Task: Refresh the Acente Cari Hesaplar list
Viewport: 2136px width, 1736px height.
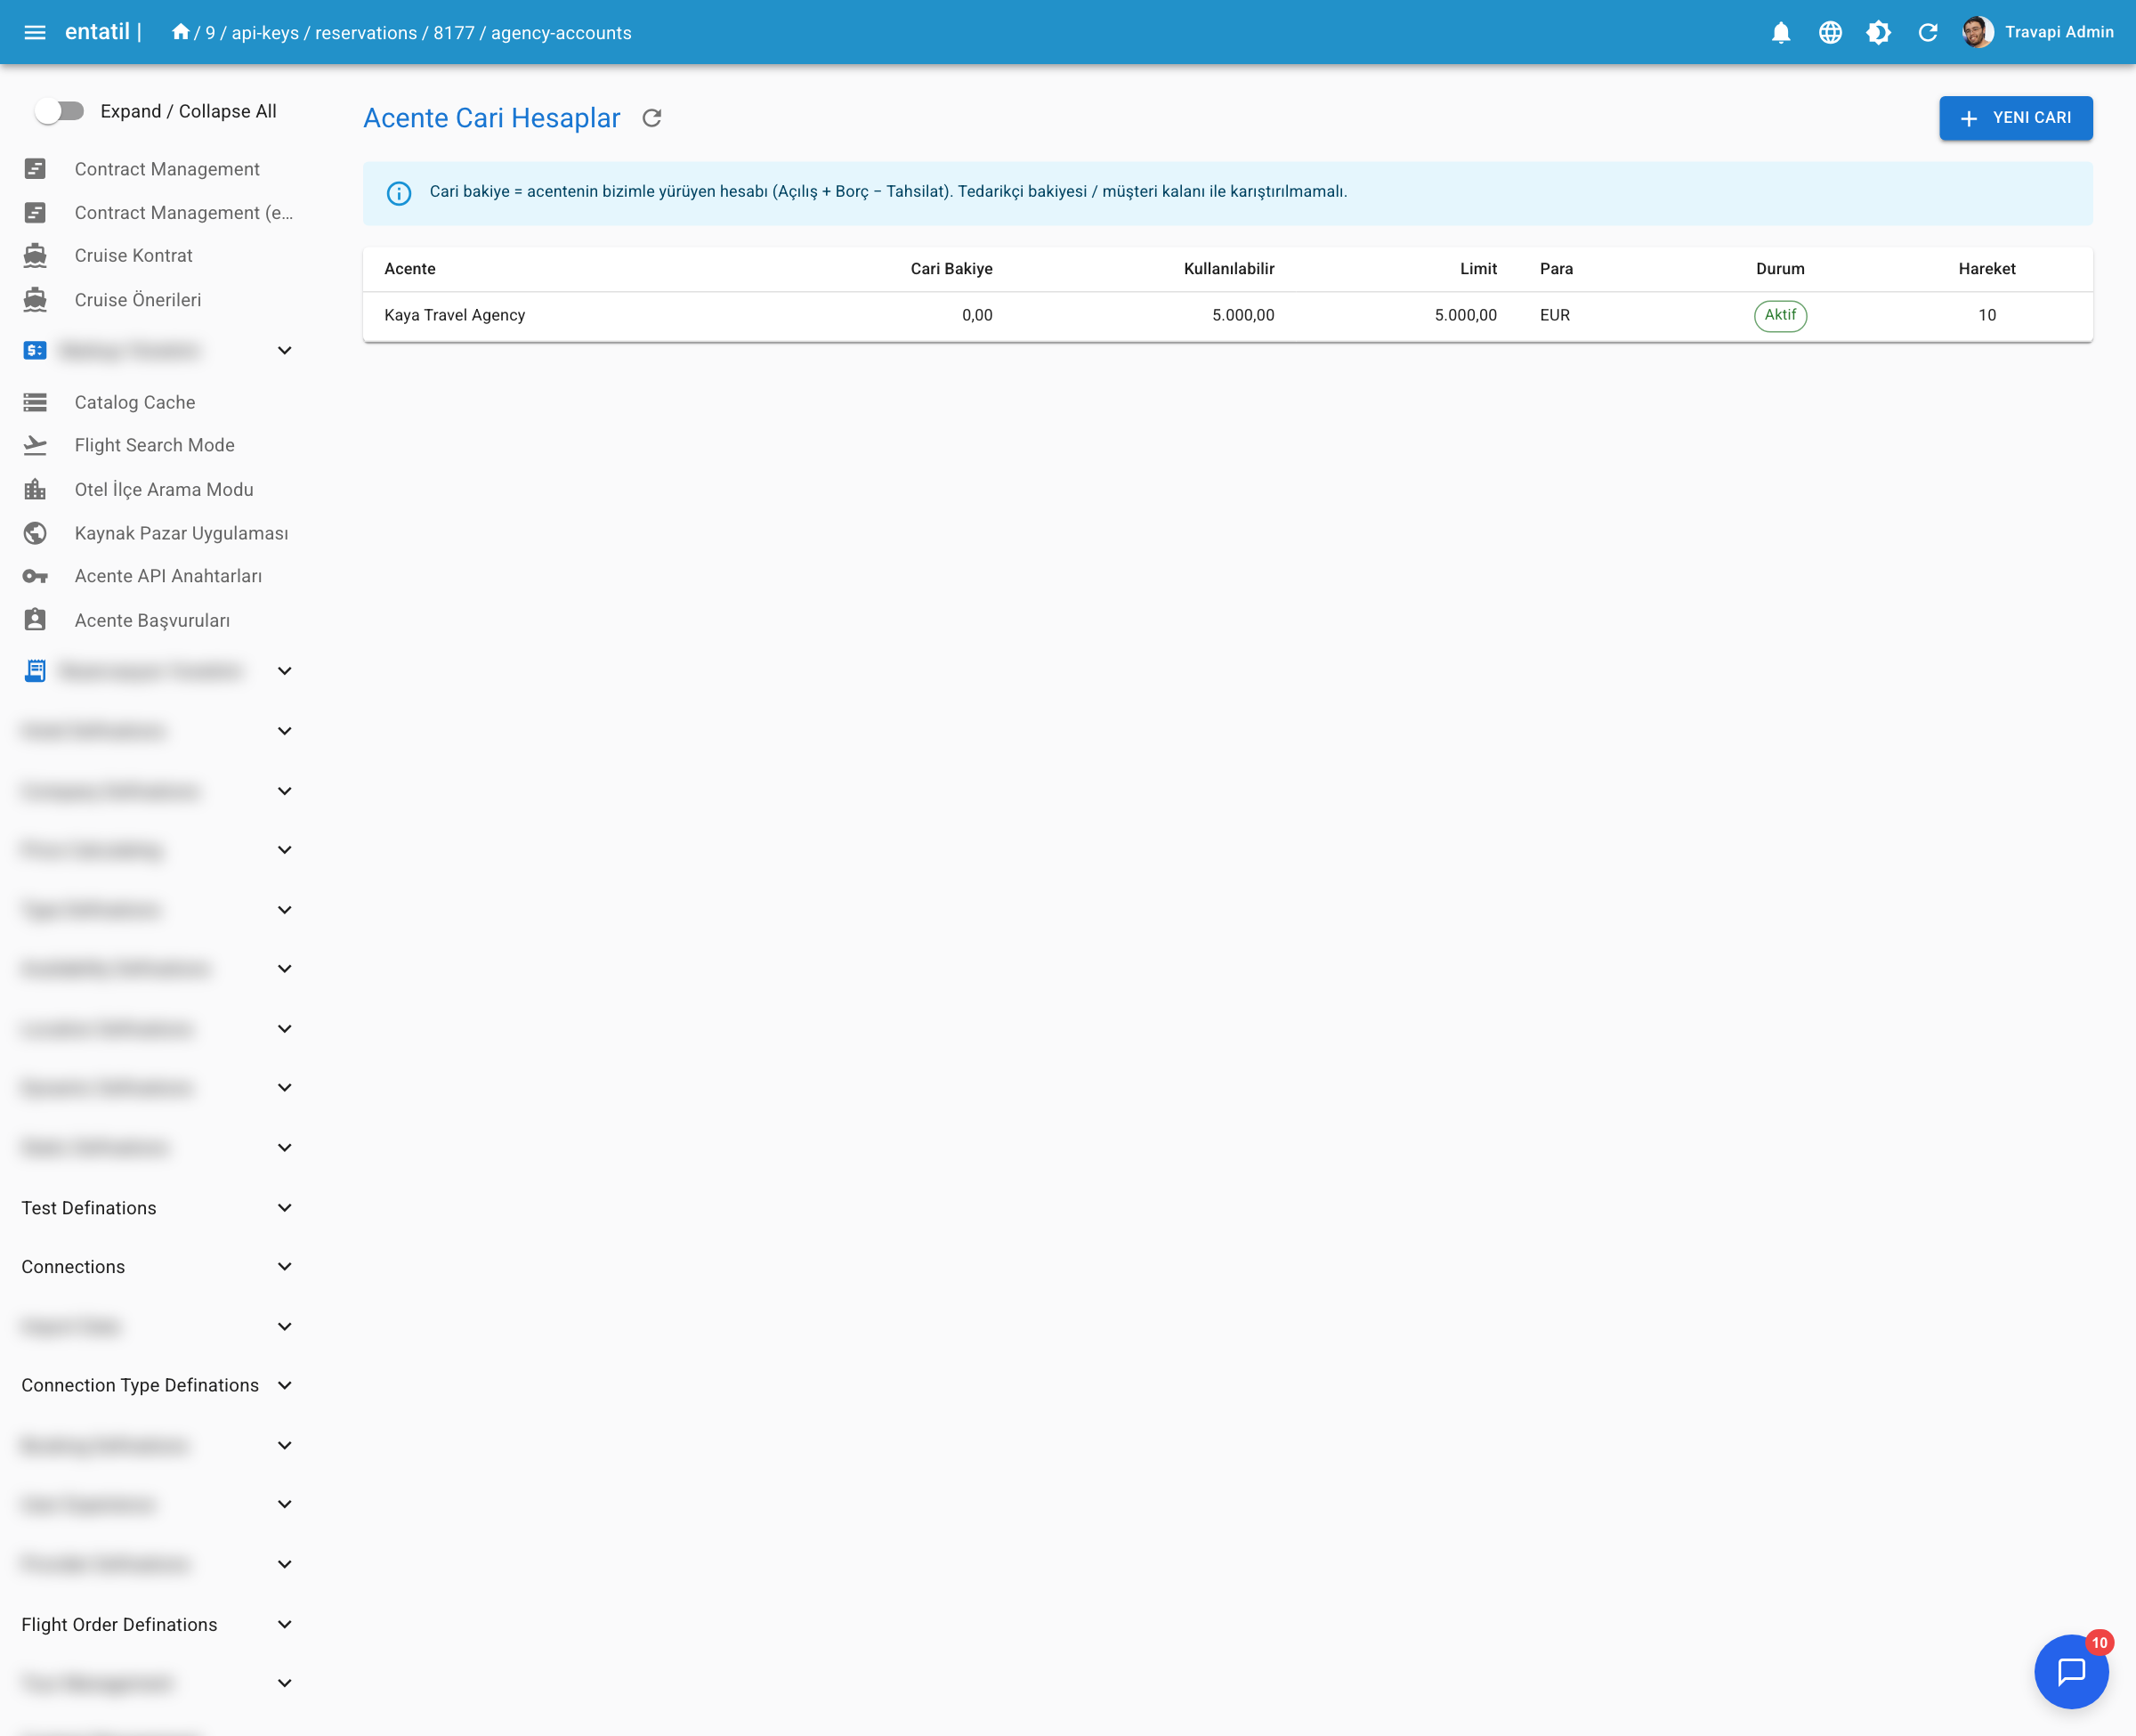Action: click(x=651, y=118)
